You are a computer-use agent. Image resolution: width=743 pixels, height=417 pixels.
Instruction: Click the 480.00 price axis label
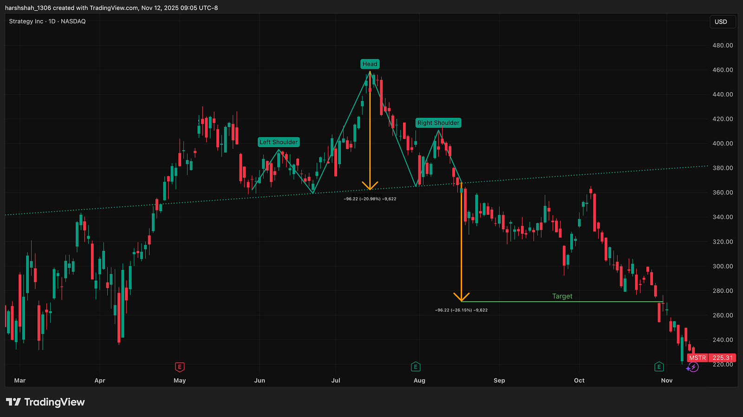(723, 45)
